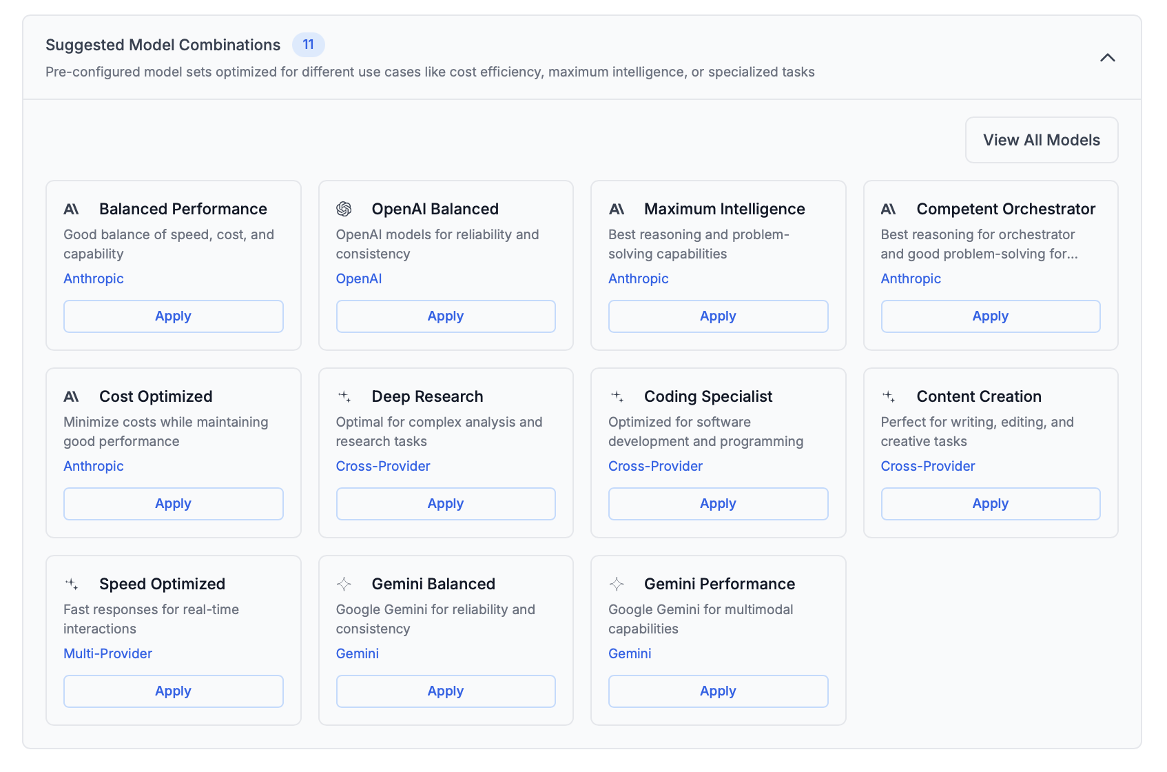
Task: Apply the OpenAI Balanced model set
Action: tap(446, 316)
